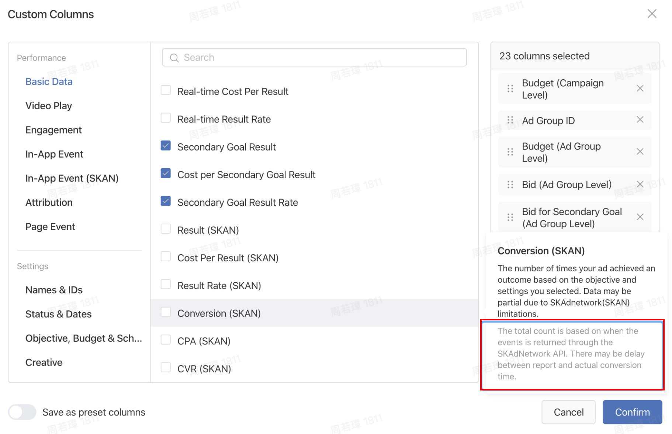Grab drag handle of Ad Group ID
The width and height of the screenshot is (672, 434).
[510, 120]
